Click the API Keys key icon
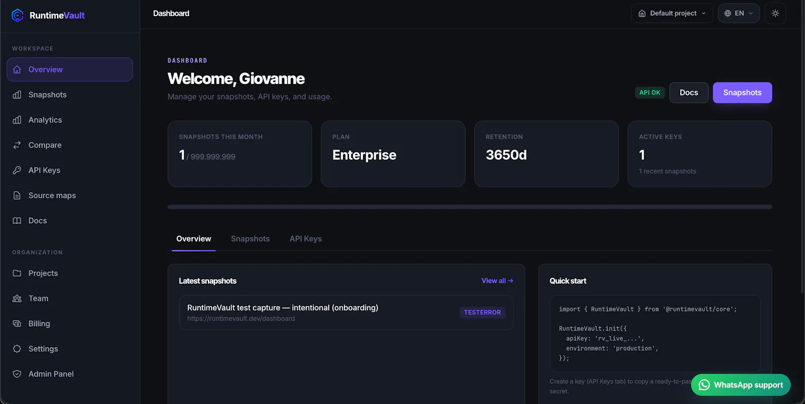The width and height of the screenshot is (805, 404). click(17, 170)
